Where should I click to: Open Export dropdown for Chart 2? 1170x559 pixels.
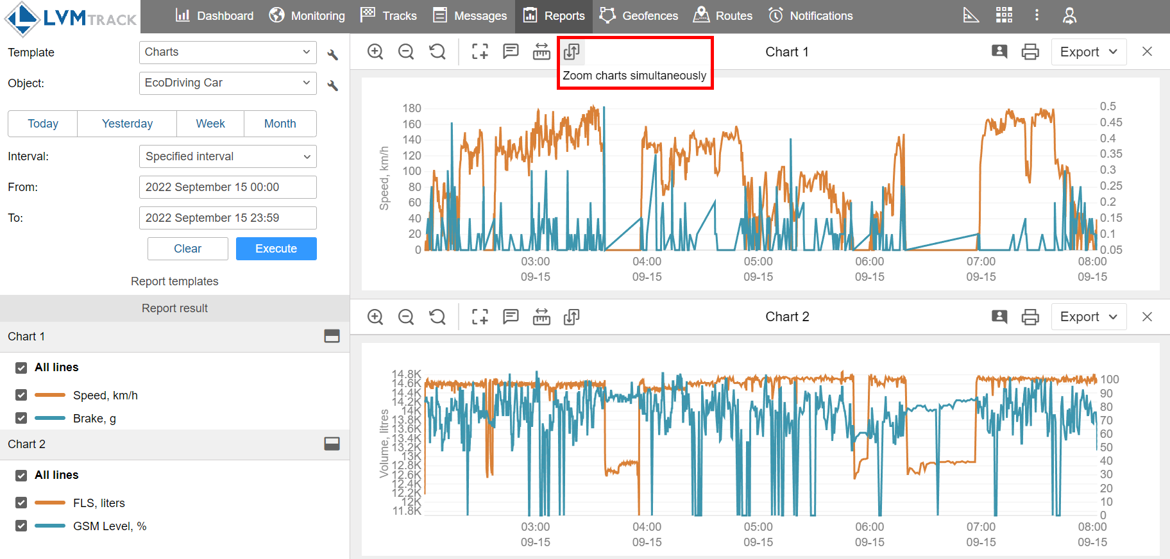(1089, 317)
